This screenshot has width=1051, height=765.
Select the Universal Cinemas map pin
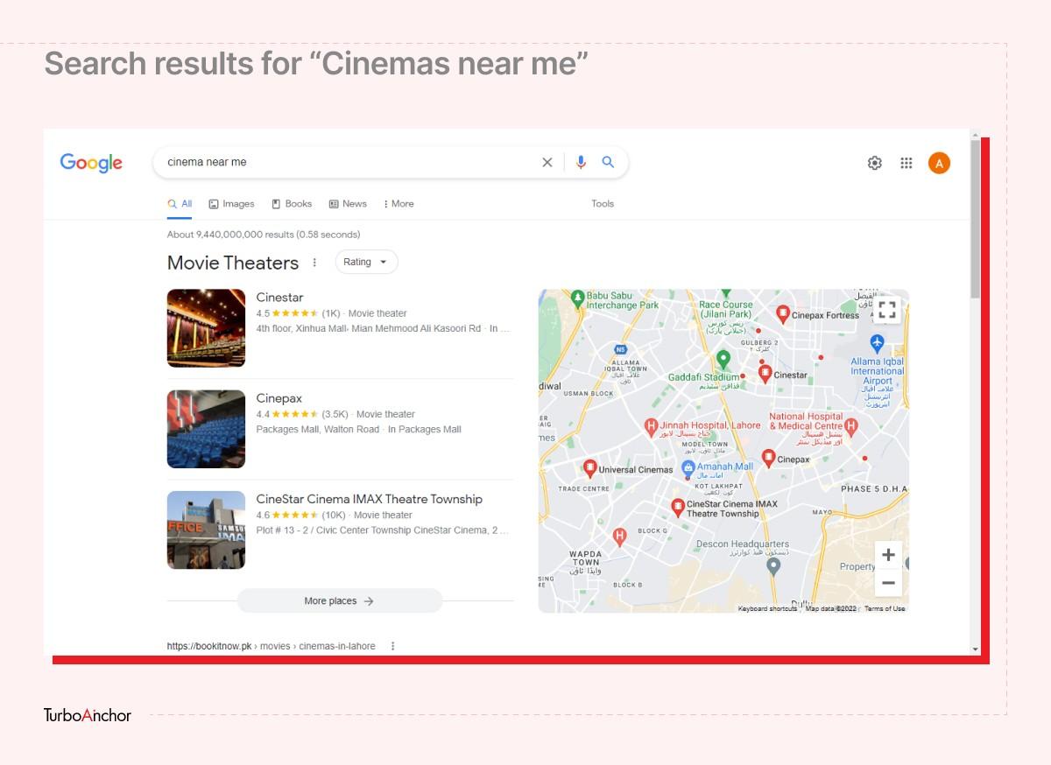[x=590, y=468]
